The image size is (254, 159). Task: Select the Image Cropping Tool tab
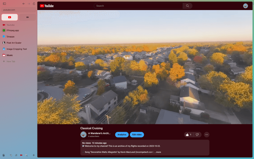17,49
